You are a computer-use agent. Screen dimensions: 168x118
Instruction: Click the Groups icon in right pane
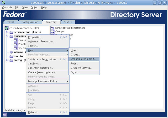click(52, 31)
